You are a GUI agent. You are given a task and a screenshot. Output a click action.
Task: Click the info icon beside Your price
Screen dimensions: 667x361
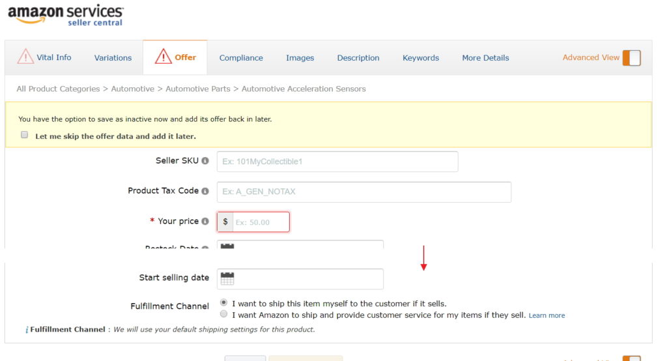[x=205, y=222]
